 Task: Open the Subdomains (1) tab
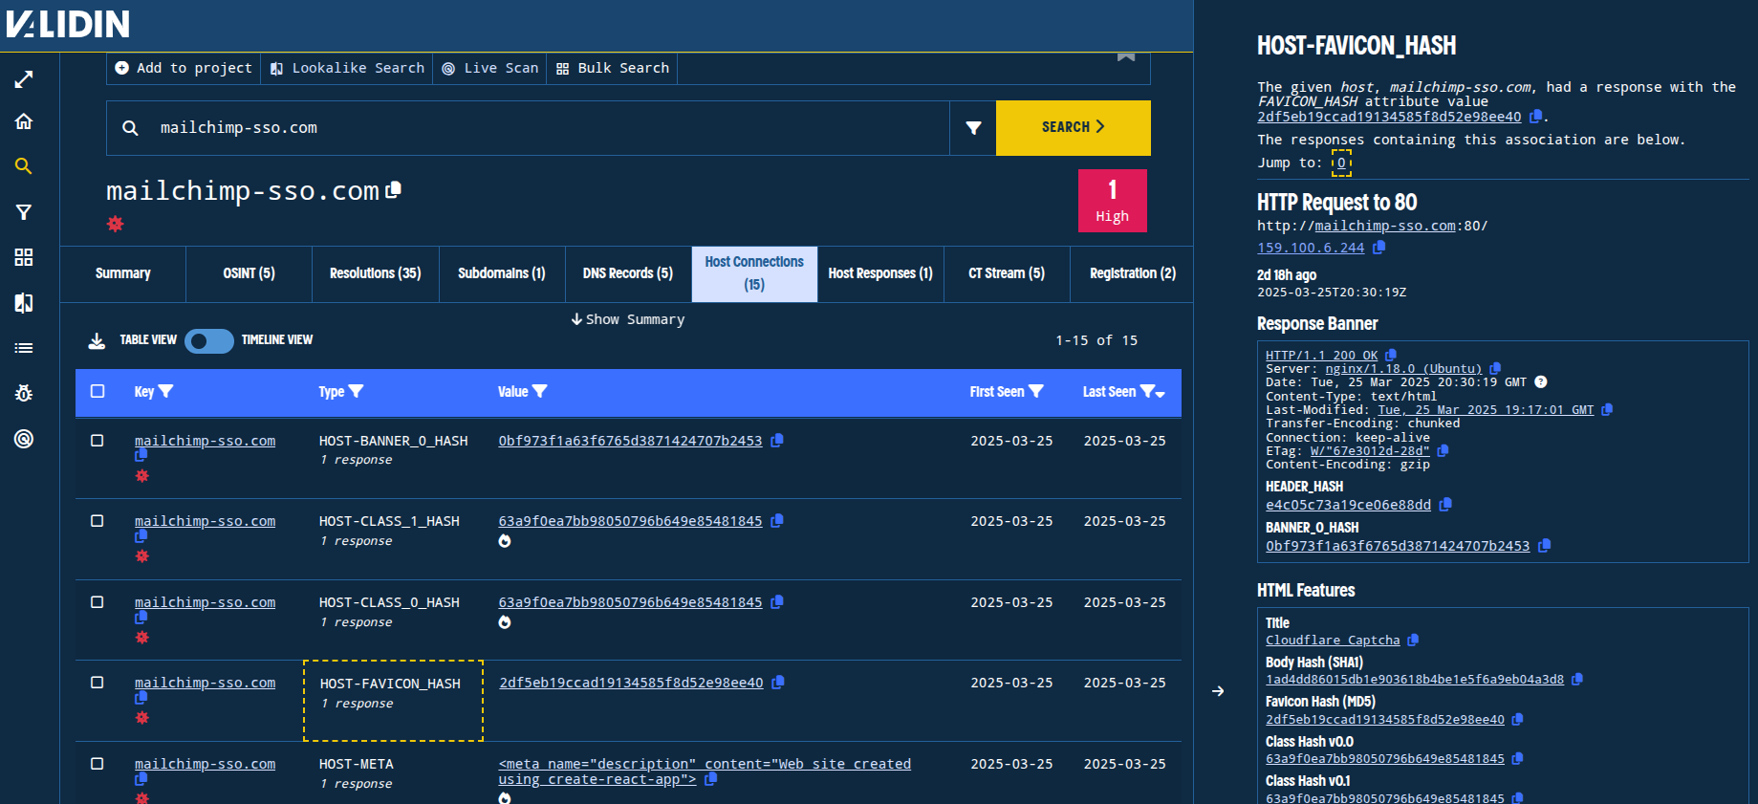502,273
